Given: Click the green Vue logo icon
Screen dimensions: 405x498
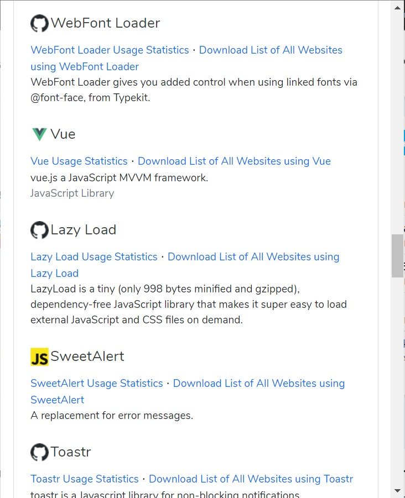Looking at the screenshot, I should click(x=39, y=134).
